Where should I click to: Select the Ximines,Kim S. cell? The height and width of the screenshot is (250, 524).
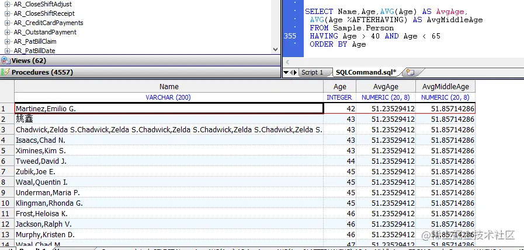(x=169, y=151)
